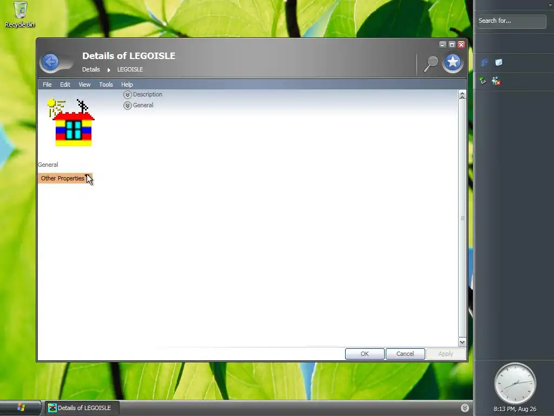Viewport: 554px width, 416px height.
Task: Select the Details of LEGOISLE taskbar button
Action: pos(81,408)
